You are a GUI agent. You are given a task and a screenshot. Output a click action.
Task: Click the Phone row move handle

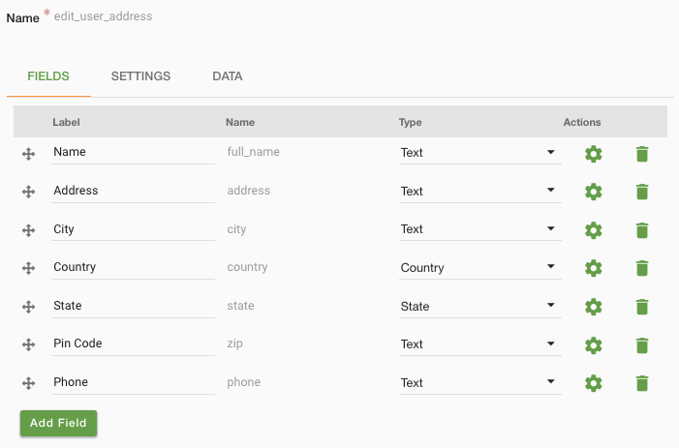29,383
